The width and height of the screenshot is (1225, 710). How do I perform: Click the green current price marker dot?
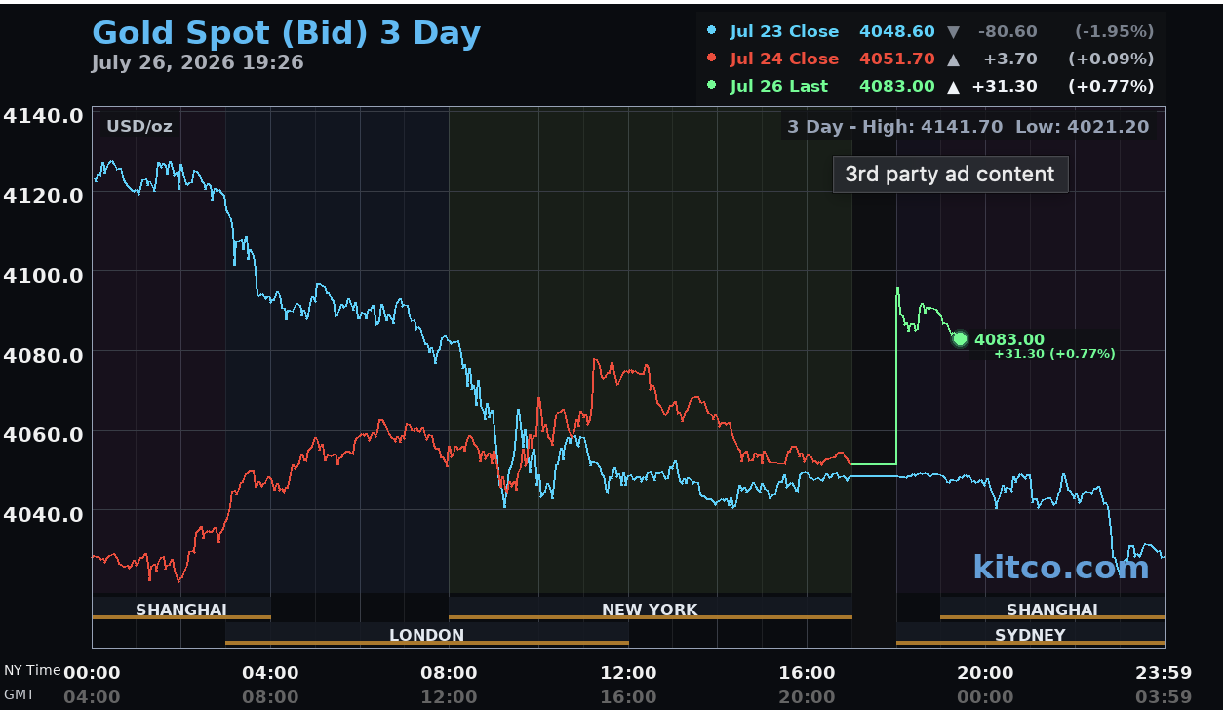point(960,339)
